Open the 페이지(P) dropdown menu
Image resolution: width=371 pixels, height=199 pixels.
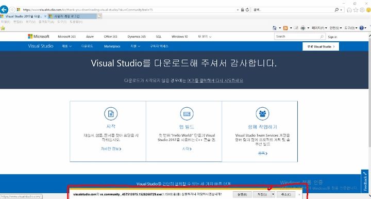(x=319, y=28)
